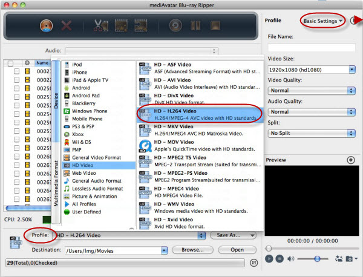
Task: Select HD - ASF Video profile
Action: pos(200,68)
